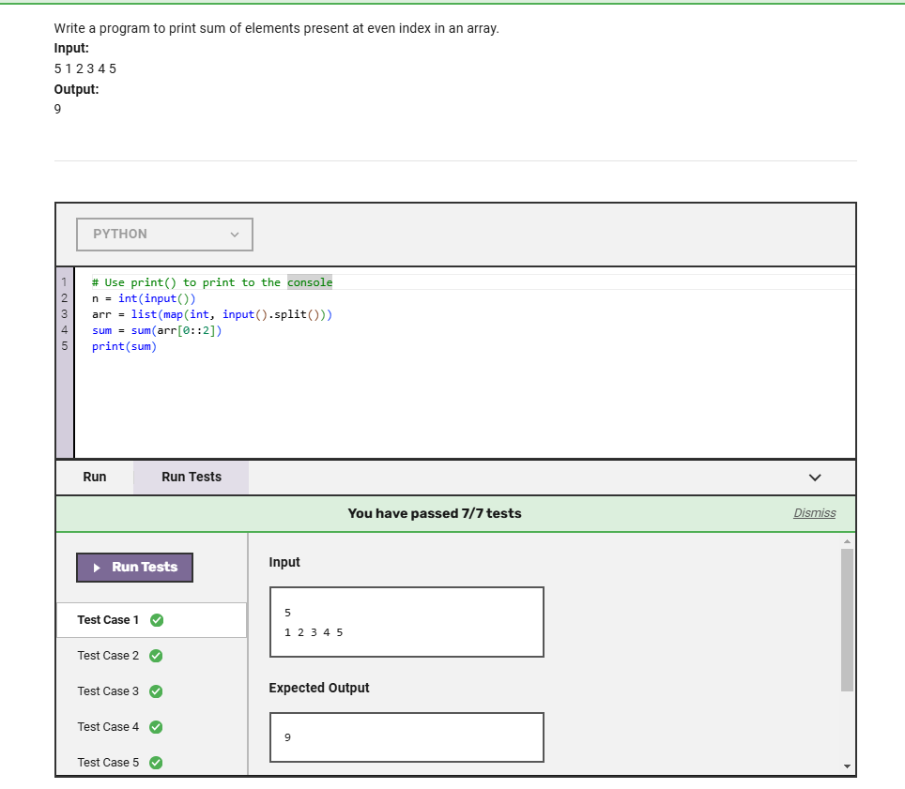Select Test Case 5 from the list
This screenshot has width=905, height=789.
point(107,762)
